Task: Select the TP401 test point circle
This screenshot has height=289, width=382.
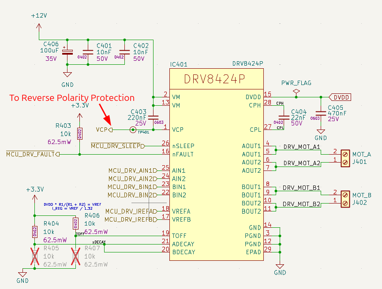Action: pyautogui.click(x=133, y=130)
